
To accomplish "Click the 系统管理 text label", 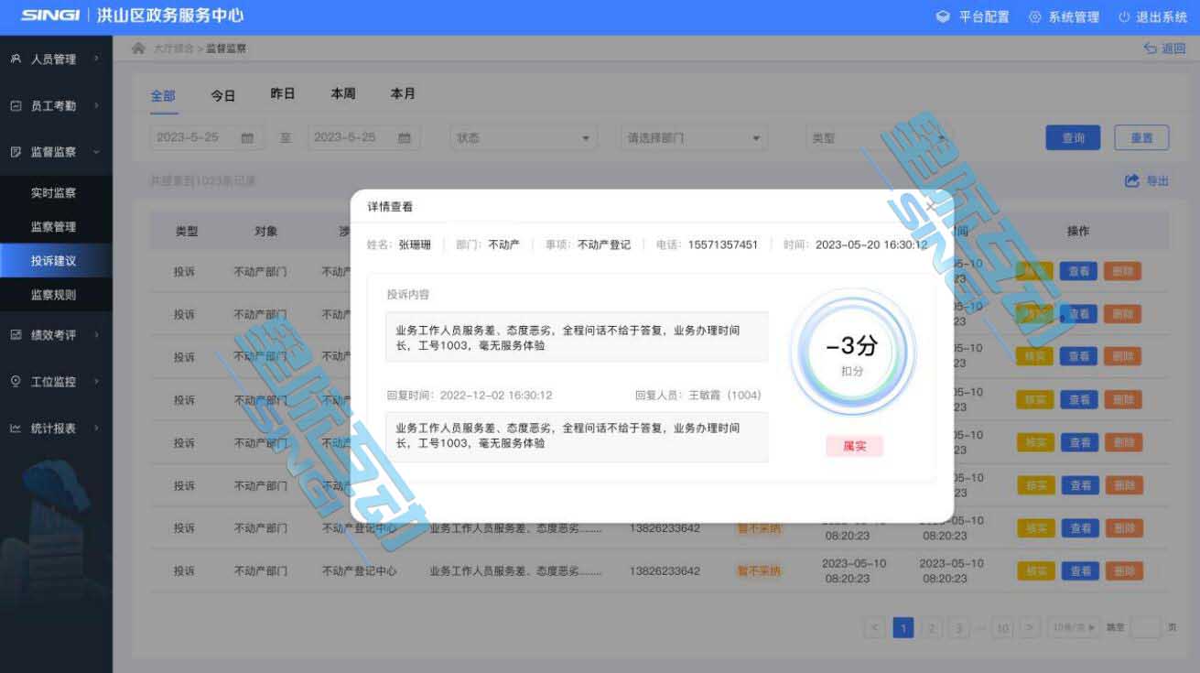I will point(1074,16).
